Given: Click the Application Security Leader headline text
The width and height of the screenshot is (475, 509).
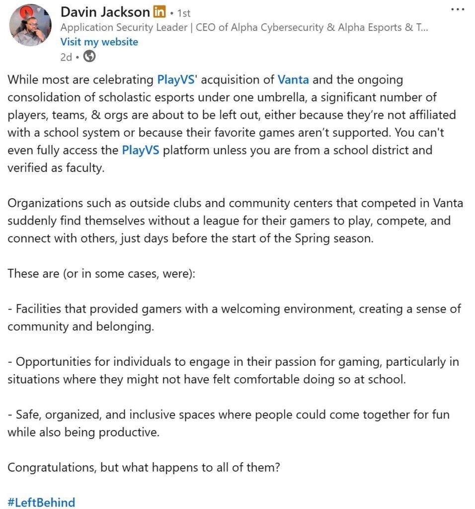Looking at the screenshot, I should pos(243,28).
